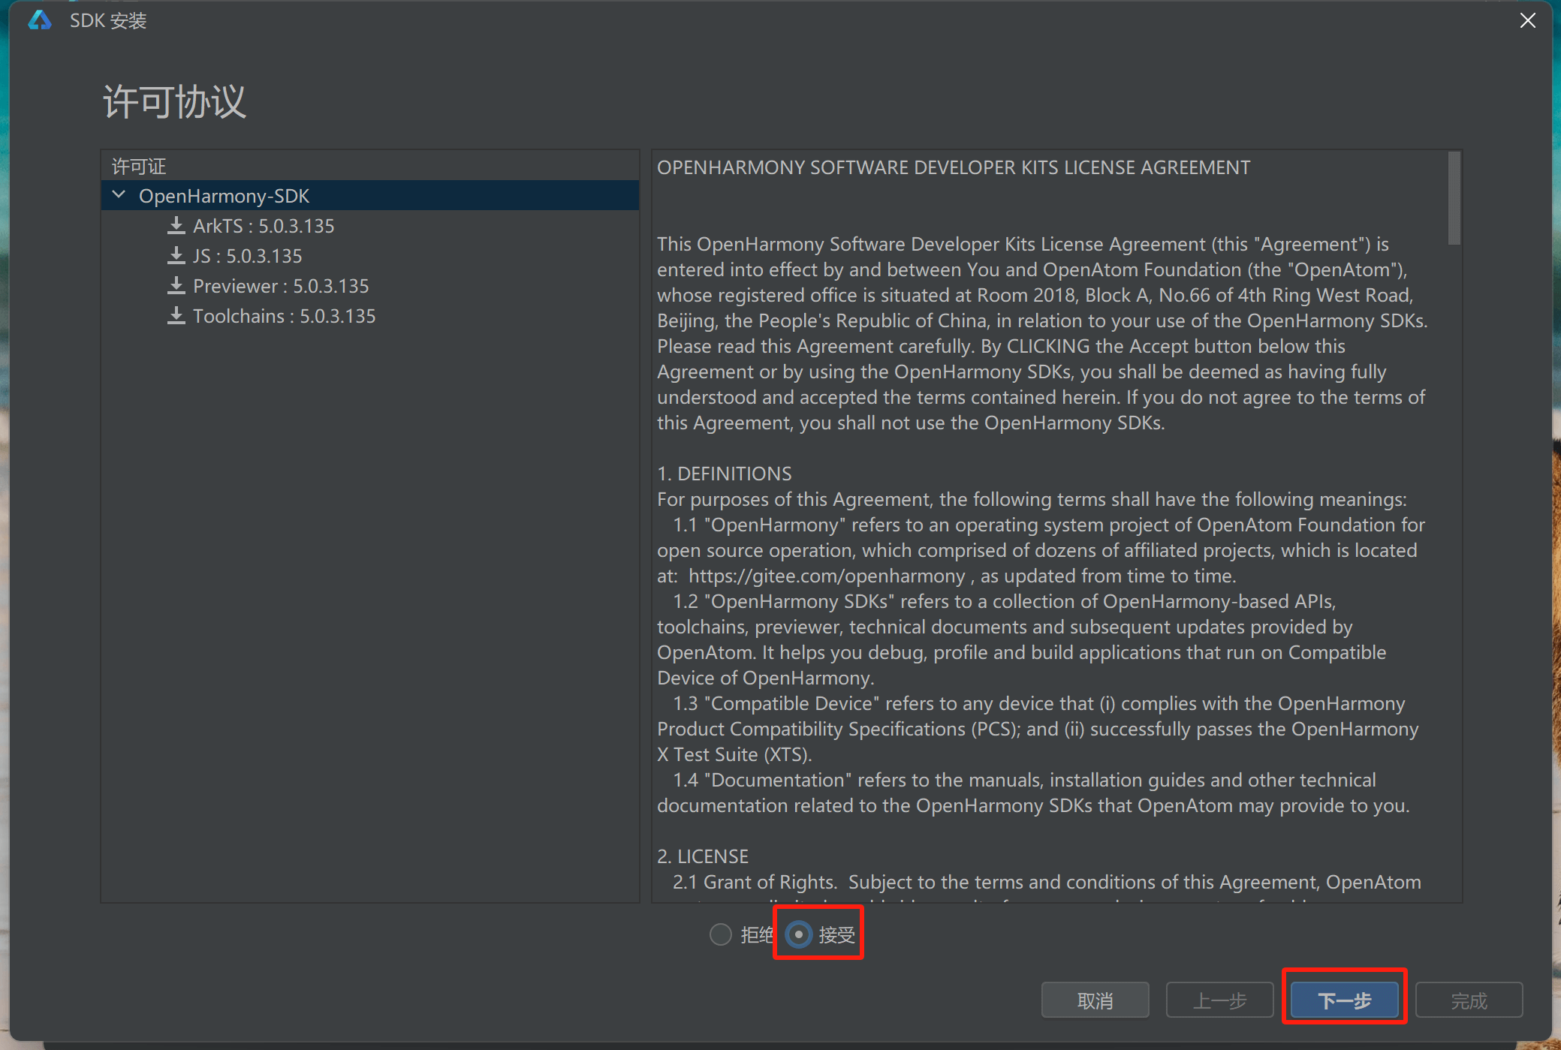Click the Previewer download icon
The image size is (1561, 1050).
[x=176, y=286]
